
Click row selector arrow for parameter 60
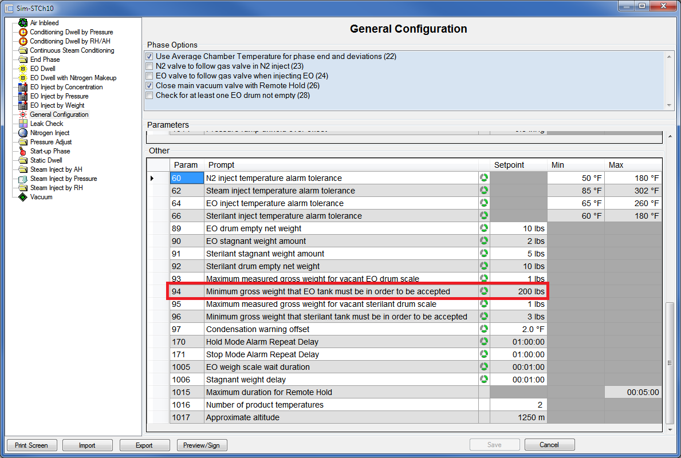[x=152, y=179]
